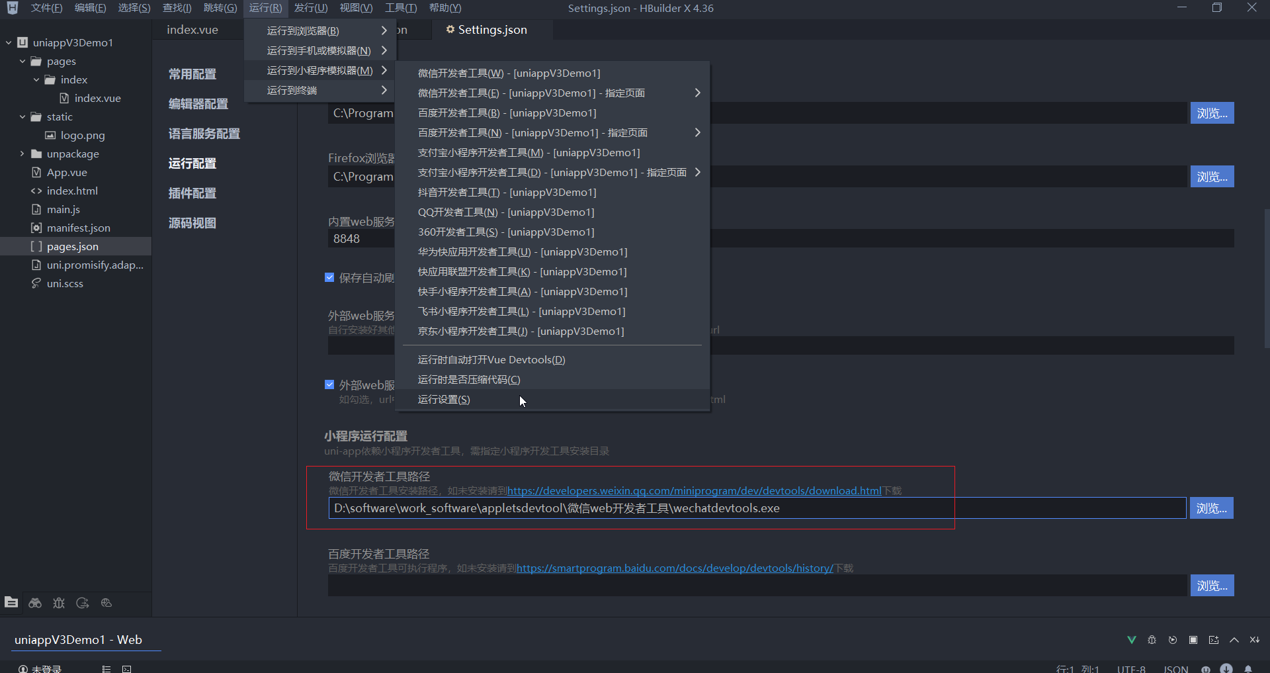
Task: Open the Baidu smartprogram devtools history link
Action: (x=675, y=568)
